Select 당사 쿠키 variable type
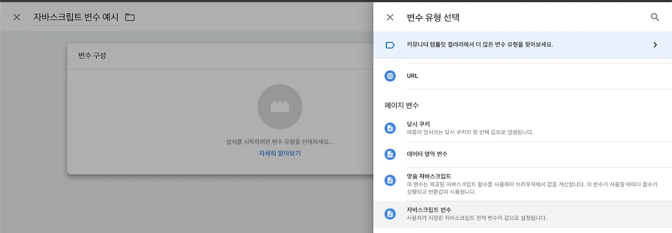 click(x=522, y=128)
